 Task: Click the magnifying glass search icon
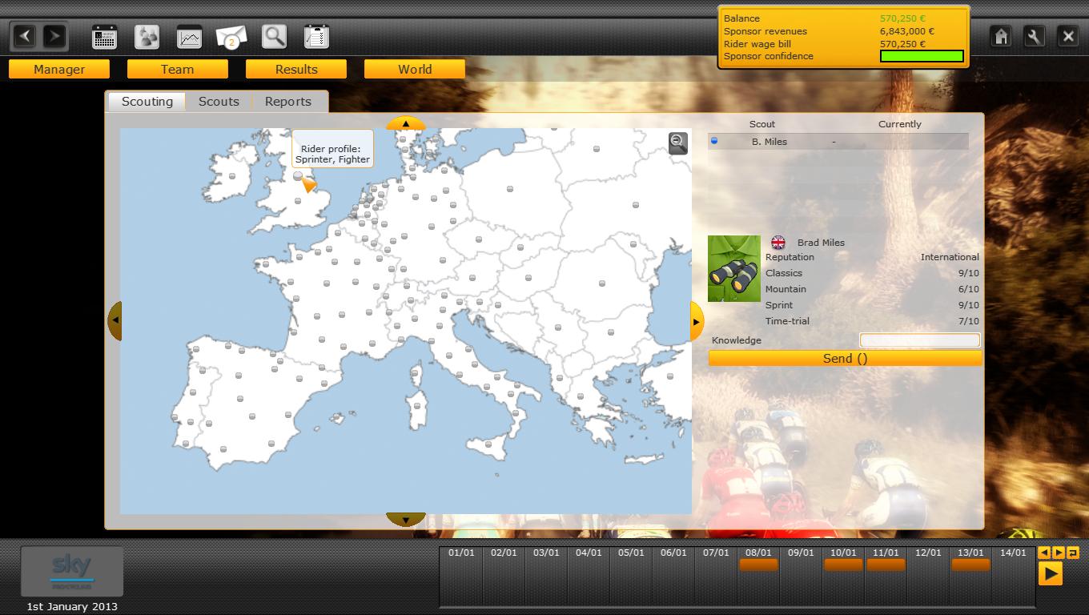point(274,37)
